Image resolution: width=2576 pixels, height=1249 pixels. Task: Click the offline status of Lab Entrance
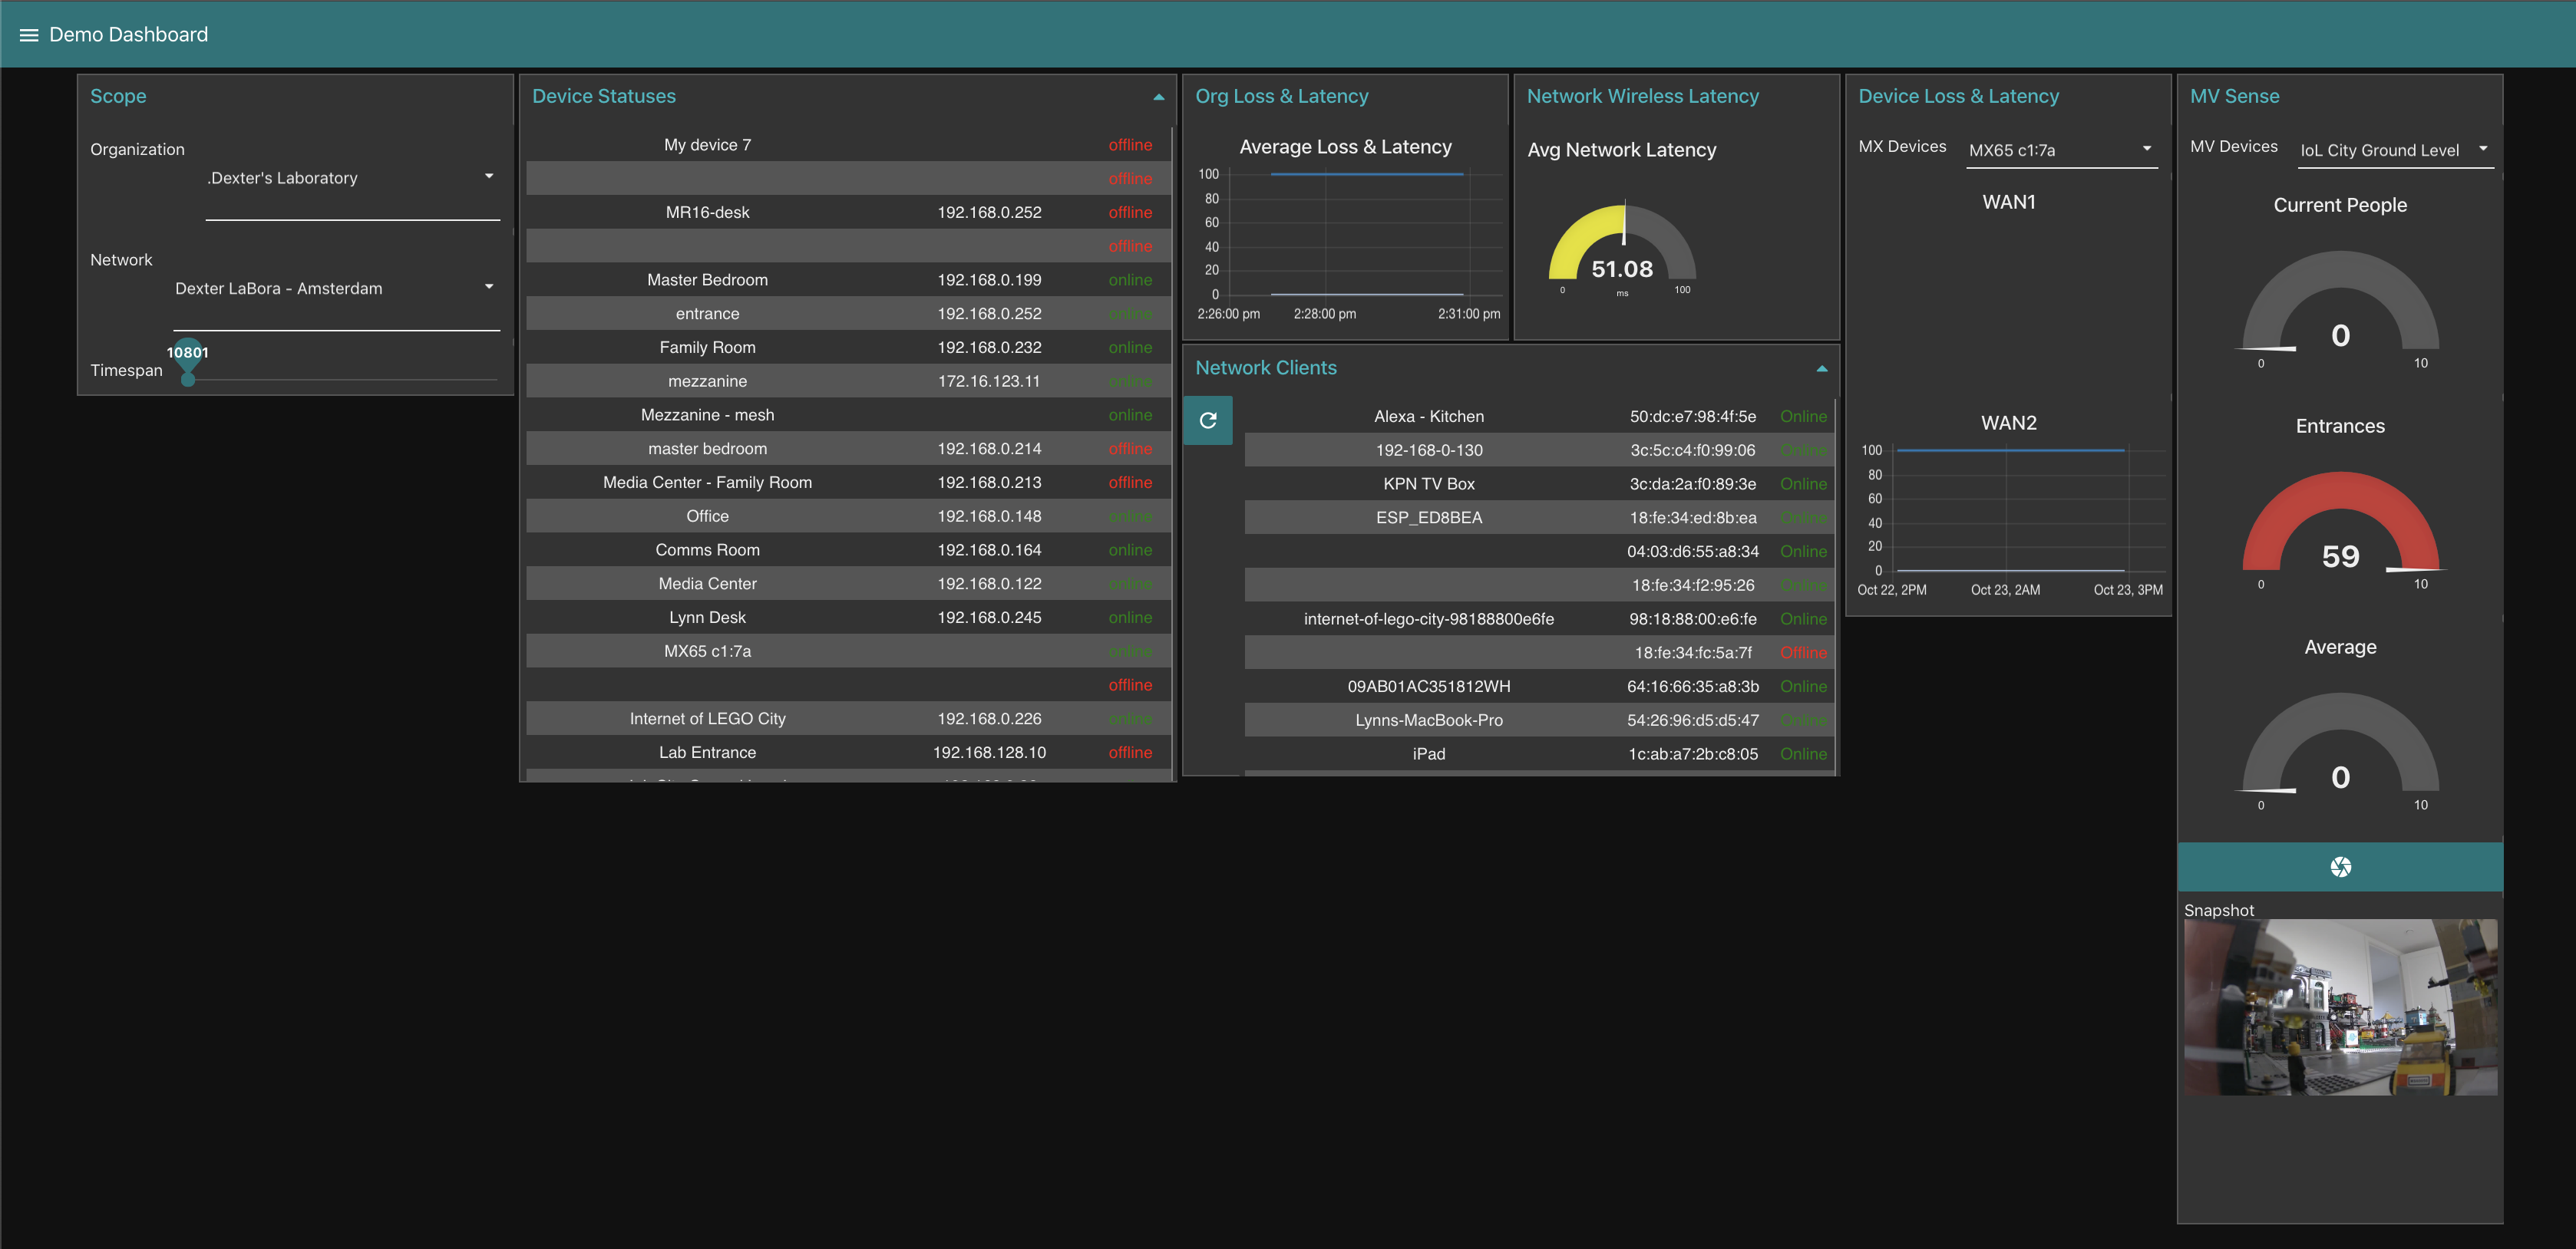click(1130, 751)
